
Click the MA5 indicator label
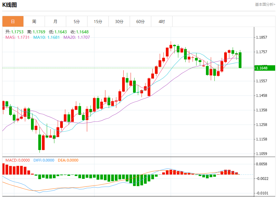pos(18,37)
